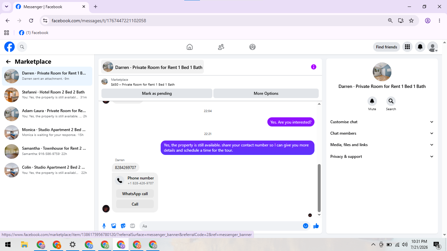Open a new browser tab
This screenshot has width=447, height=251.
96,7
